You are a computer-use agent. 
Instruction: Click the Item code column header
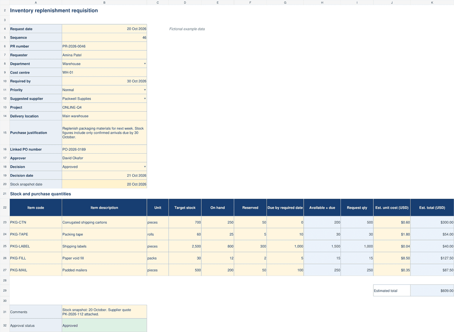point(36,207)
